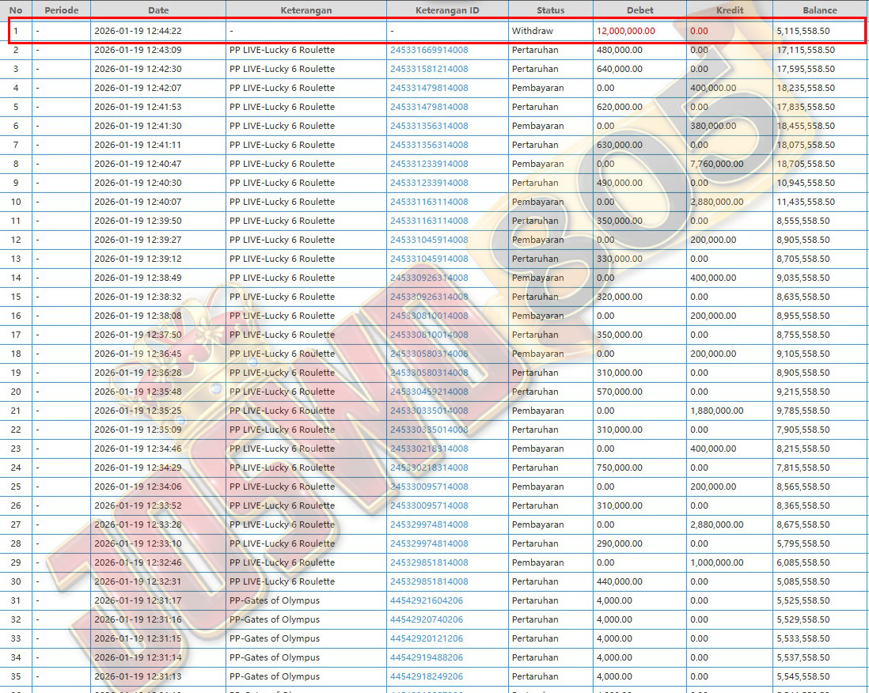The image size is (869, 693).
Task: Select the 7,760,000.00 credit cell
Action: [716, 164]
